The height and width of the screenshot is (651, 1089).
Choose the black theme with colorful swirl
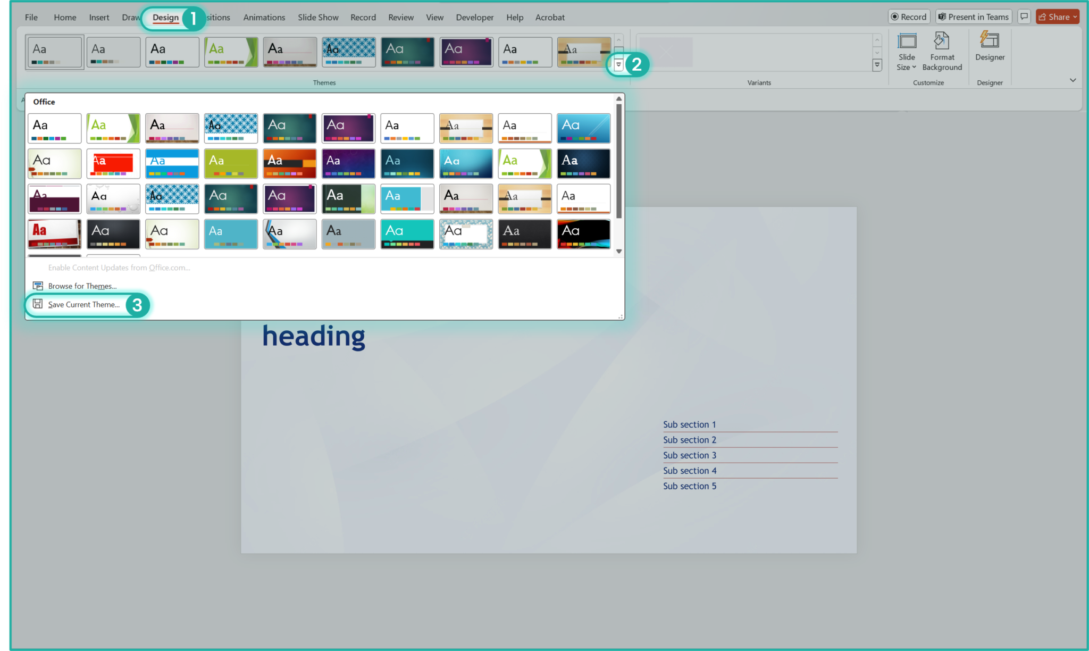[583, 234]
